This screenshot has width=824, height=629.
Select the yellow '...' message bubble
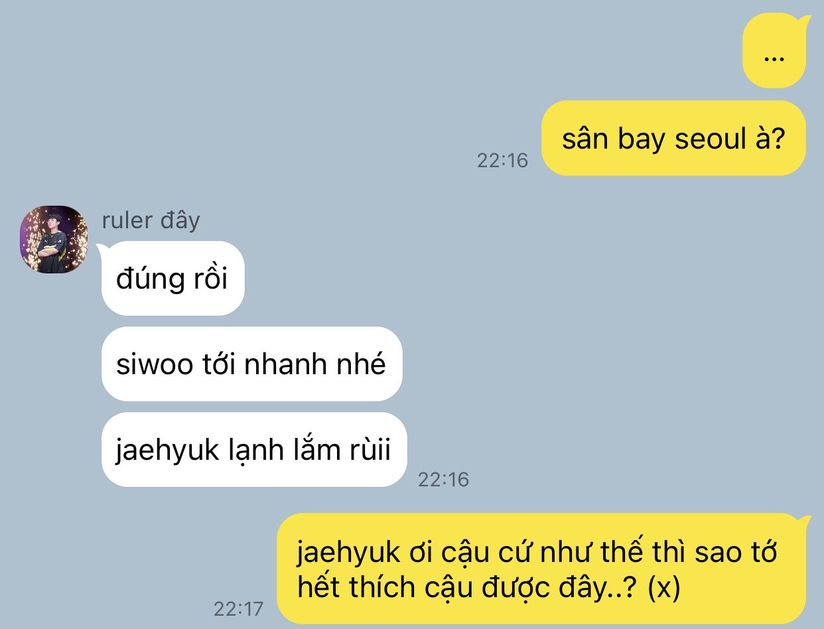click(x=774, y=50)
